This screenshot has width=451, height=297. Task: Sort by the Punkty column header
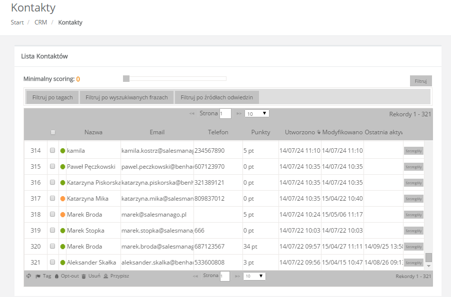(x=260, y=132)
